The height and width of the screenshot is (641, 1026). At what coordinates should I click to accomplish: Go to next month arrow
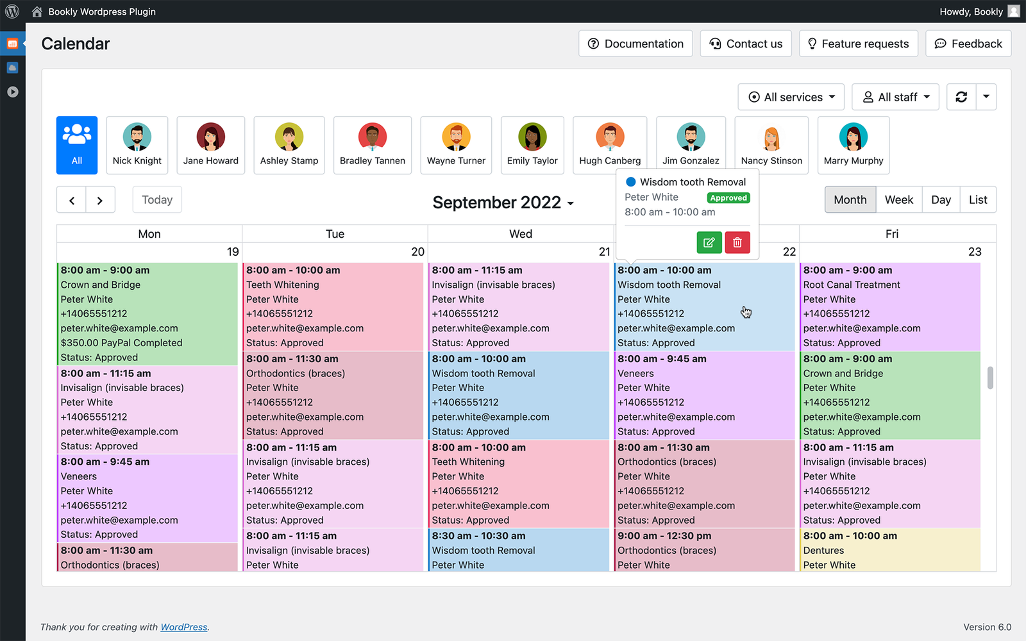pyautogui.click(x=100, y=200)
